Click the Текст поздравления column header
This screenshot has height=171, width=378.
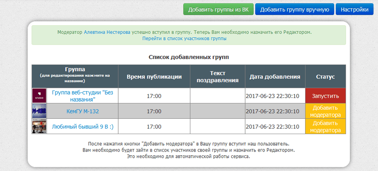[217, 76]
